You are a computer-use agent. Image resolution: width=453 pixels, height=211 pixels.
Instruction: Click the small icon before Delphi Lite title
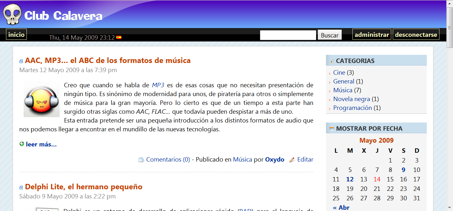pos(21,187)
